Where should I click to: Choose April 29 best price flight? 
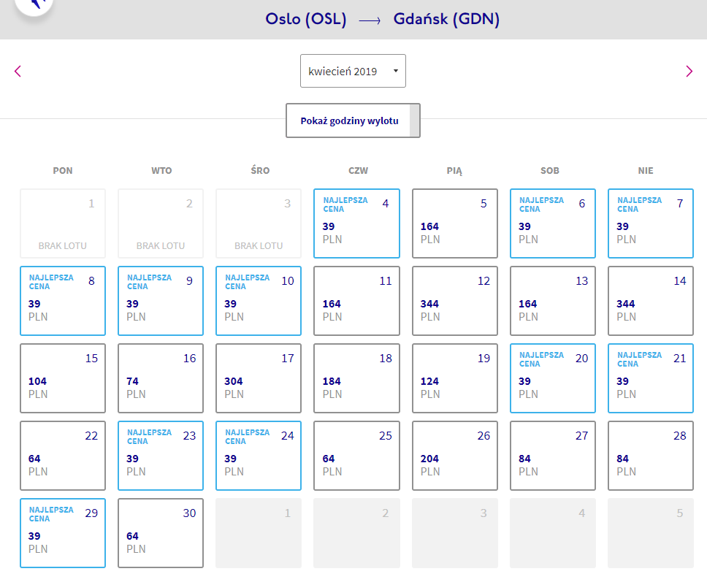click(63, 533)
